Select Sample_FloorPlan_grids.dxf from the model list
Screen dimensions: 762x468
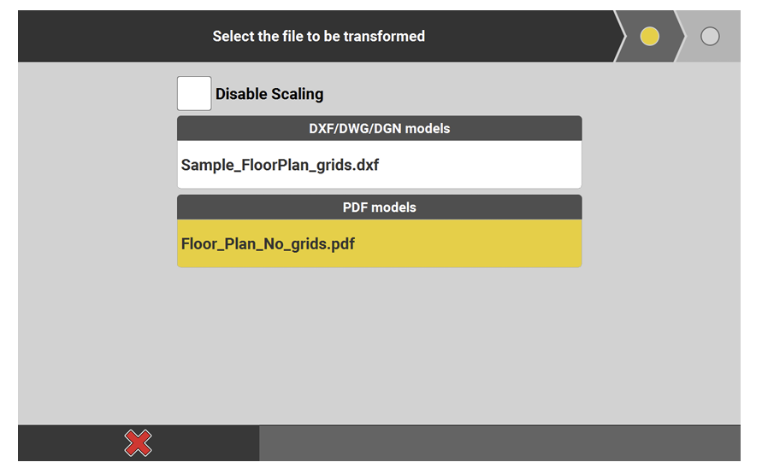(x=280, y=165)
